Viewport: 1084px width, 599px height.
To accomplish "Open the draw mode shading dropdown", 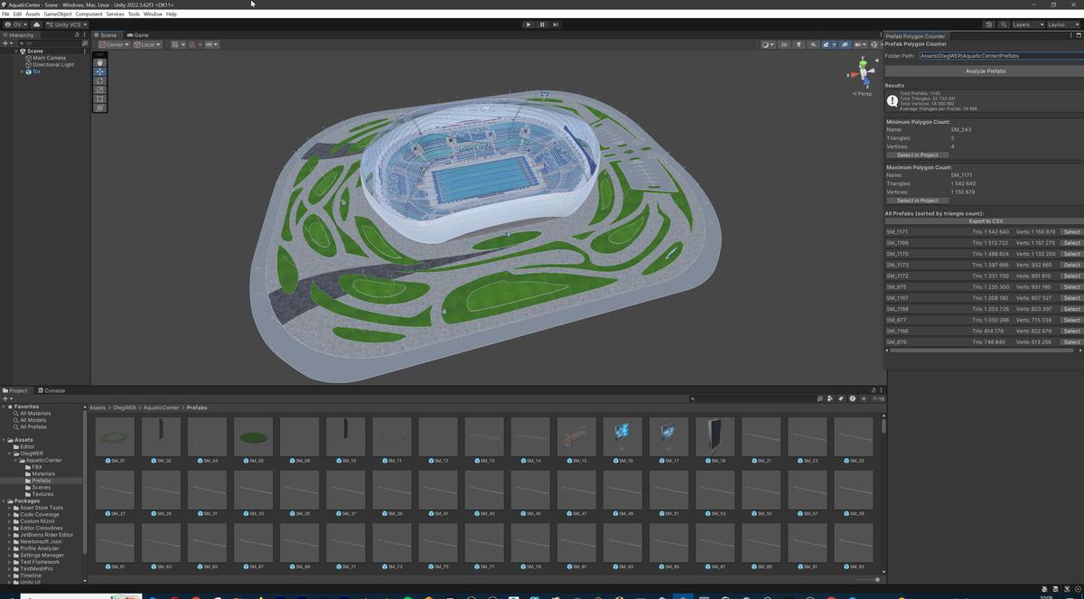I will (x=768, y=44).
